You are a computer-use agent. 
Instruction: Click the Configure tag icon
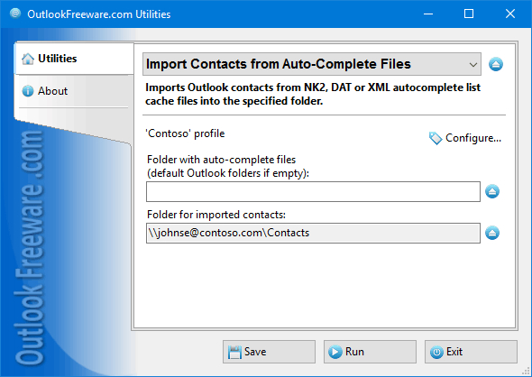click(436, 138)
